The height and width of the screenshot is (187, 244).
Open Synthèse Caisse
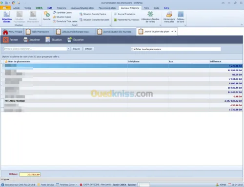(62, 13)
